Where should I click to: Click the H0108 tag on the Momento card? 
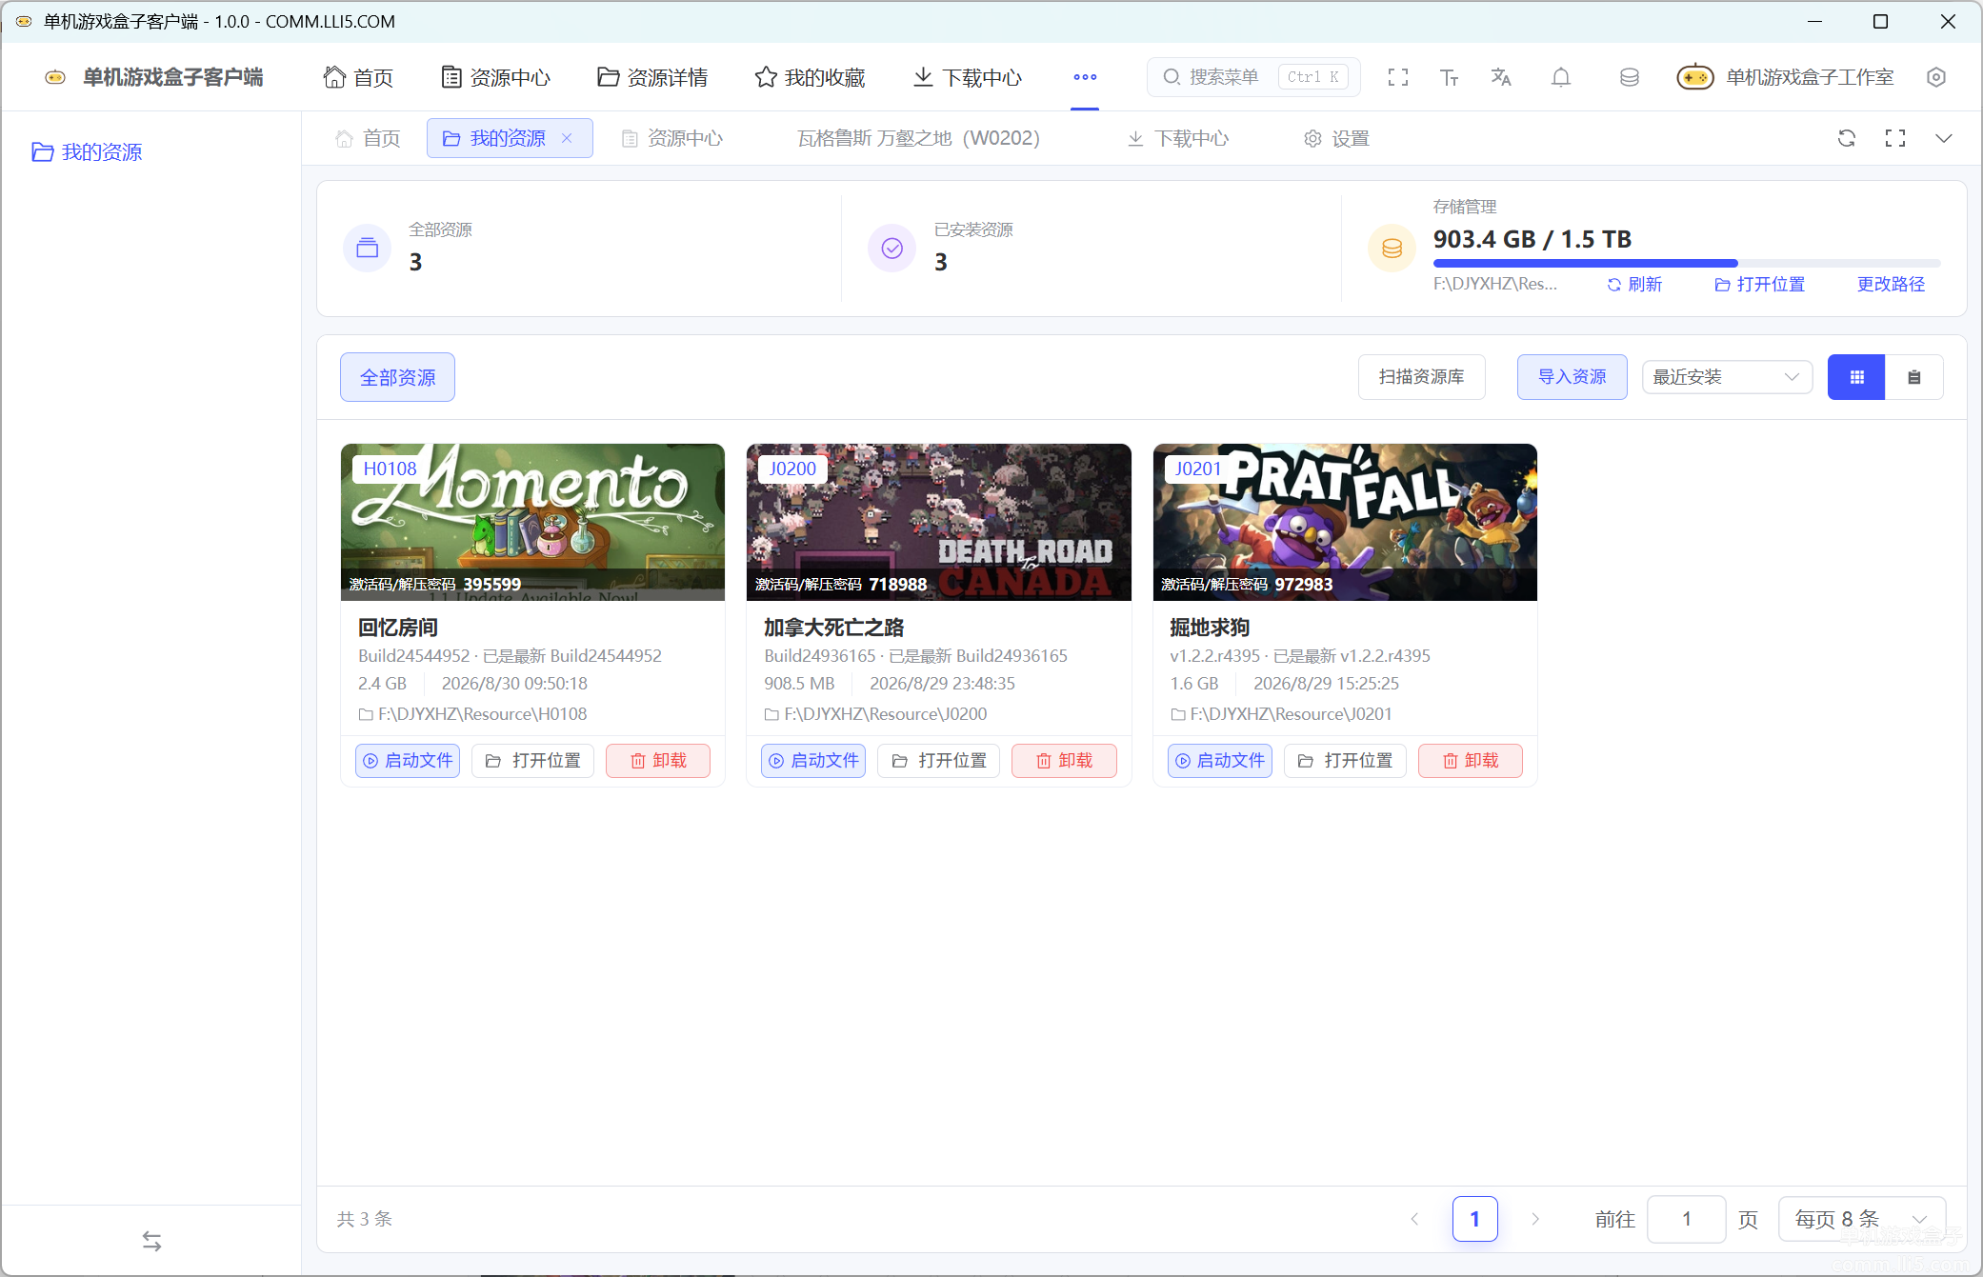(x=391, y=469)
